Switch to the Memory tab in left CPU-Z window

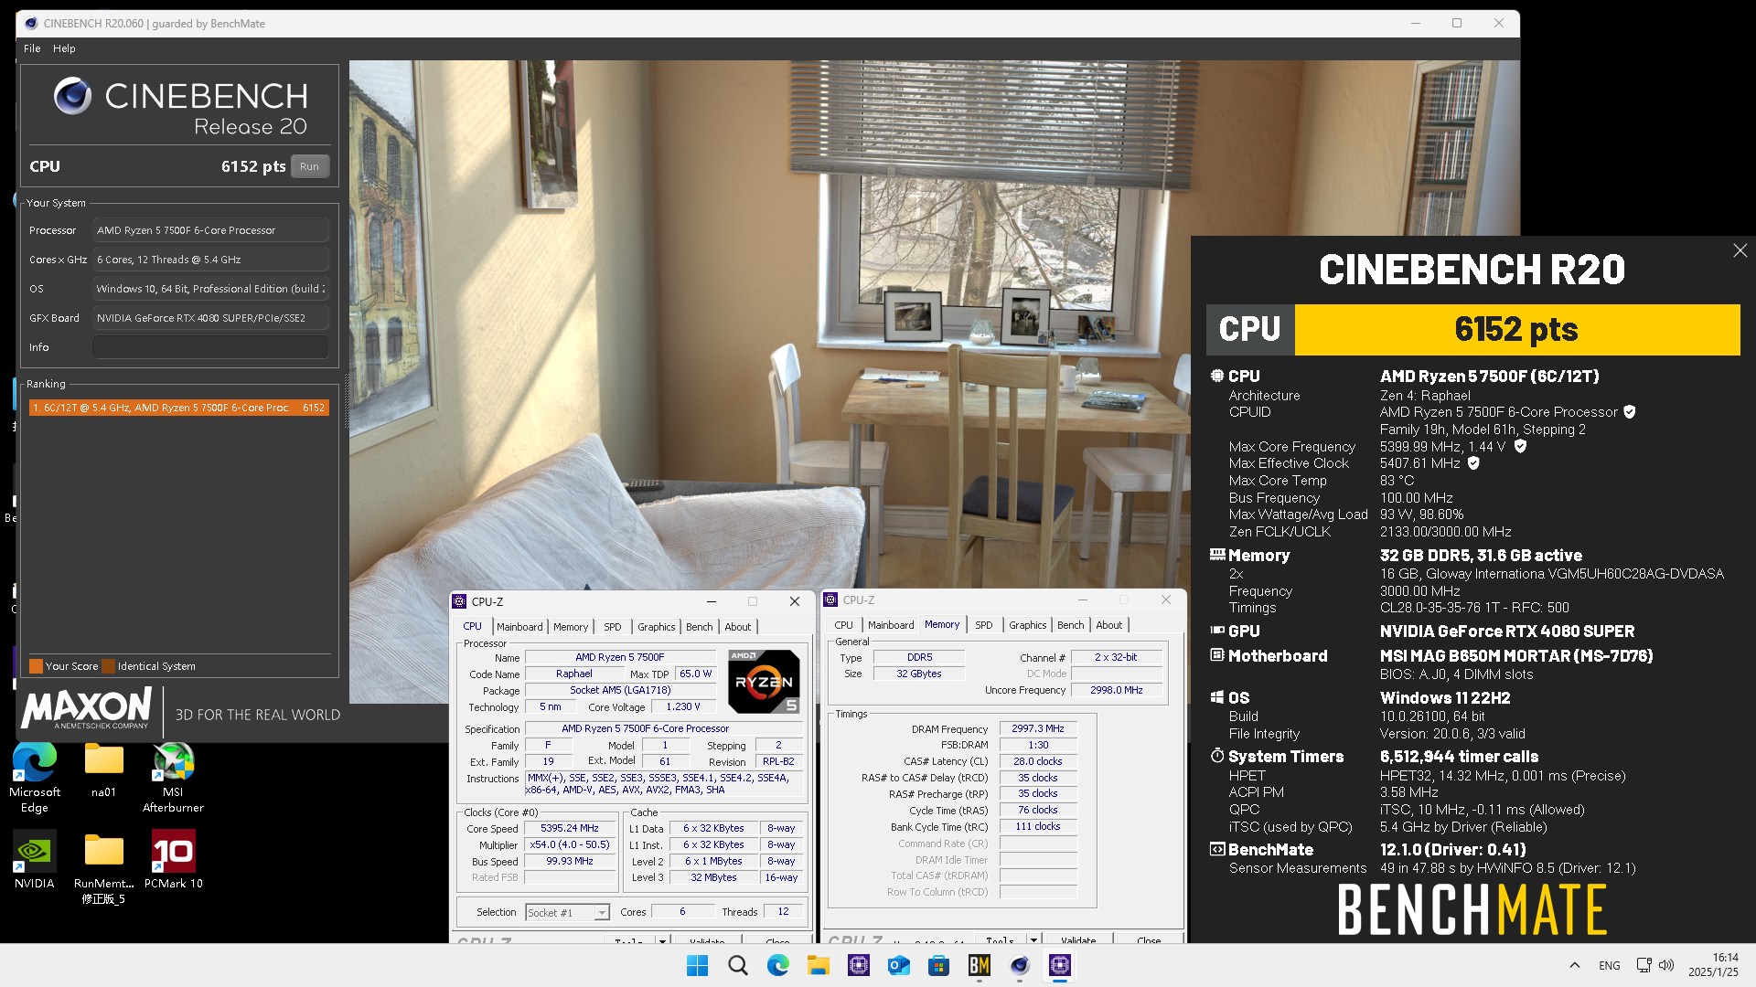point(571,627)
